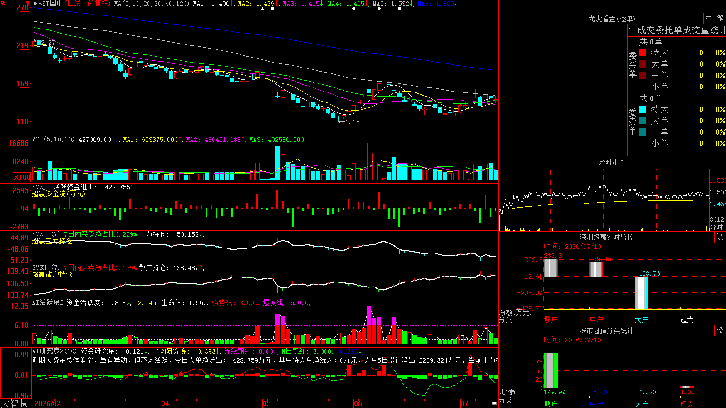
Task: Pick the teal 大单 sell-order swatch
Action: (643, 121)
